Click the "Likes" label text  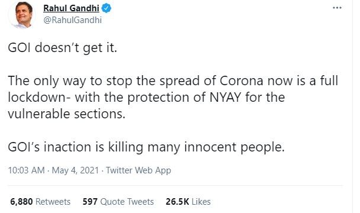[201, 202]
